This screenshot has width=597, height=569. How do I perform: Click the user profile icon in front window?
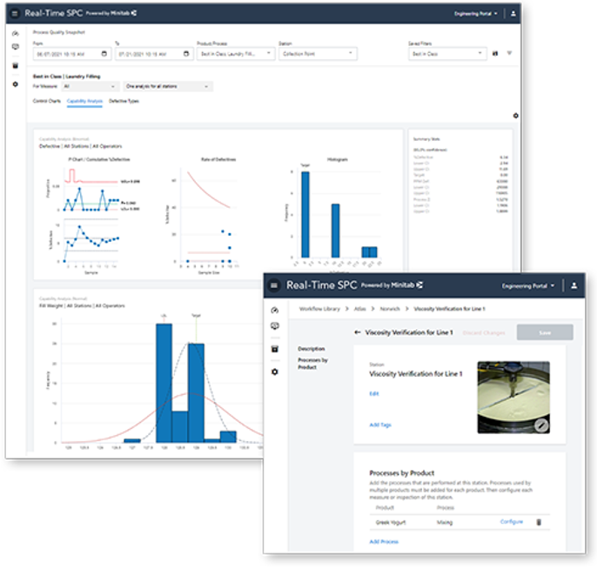(574, 285)
